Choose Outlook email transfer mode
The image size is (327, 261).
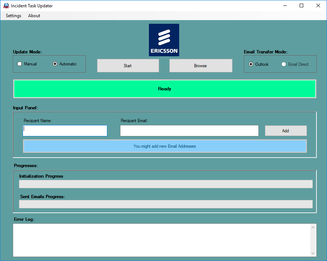point(251,64)
